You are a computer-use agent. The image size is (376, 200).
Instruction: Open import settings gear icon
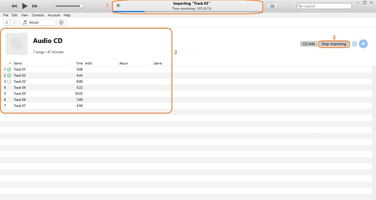coord(354,44)
